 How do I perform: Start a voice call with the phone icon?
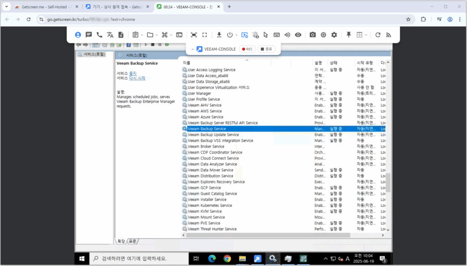(x=99, y=35)
